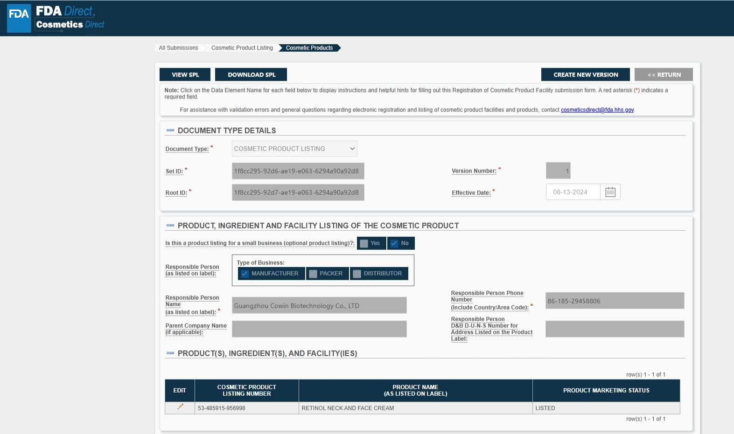Click the Parent Company Name field

[319, 329]
